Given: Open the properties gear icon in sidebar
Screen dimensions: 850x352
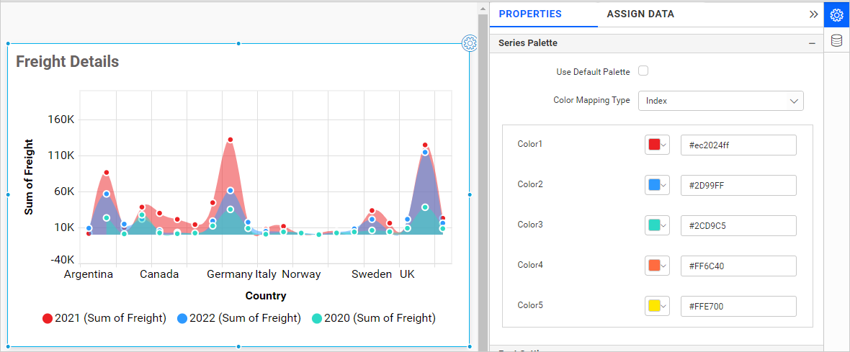Looking at the screenshot, I should [836, 14].
